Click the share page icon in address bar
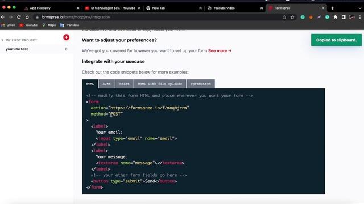 pyautogui.click(x=284, y=17)
